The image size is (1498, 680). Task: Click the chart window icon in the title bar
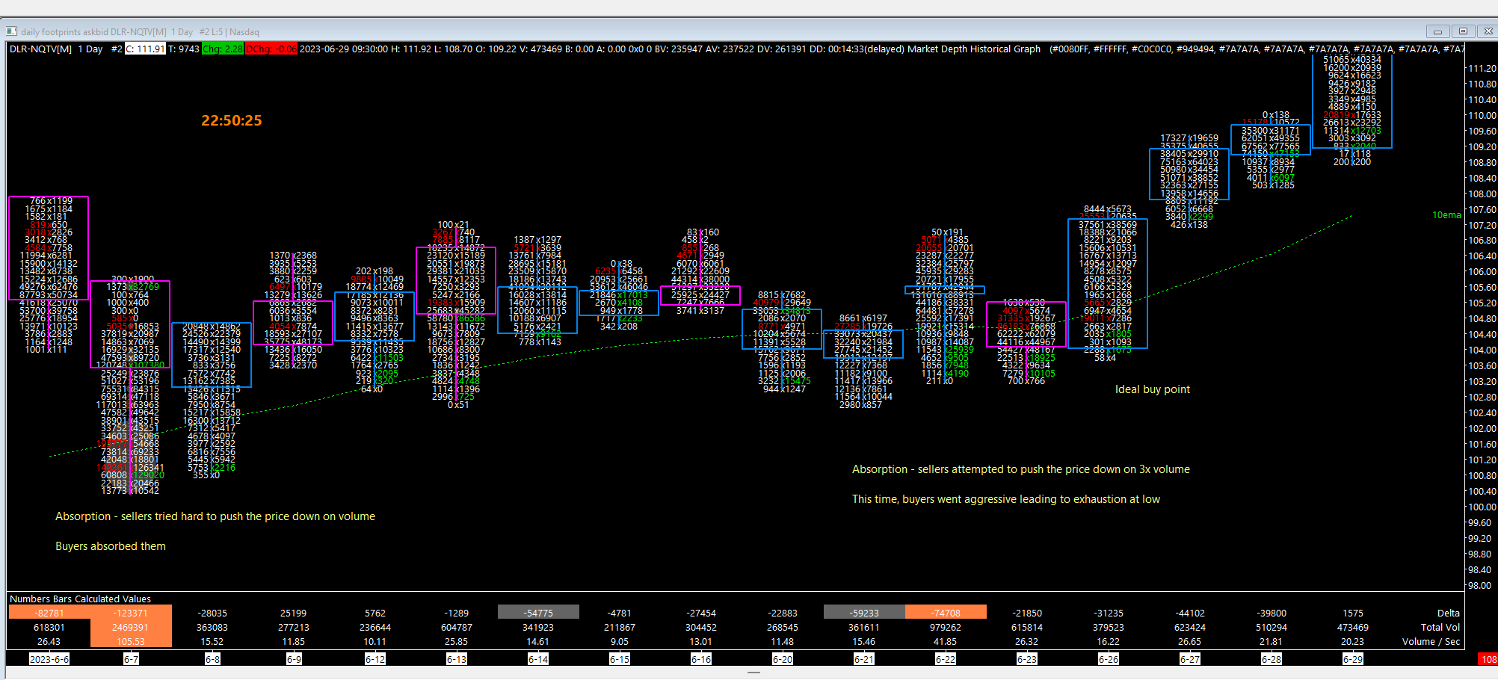(11, 31)
